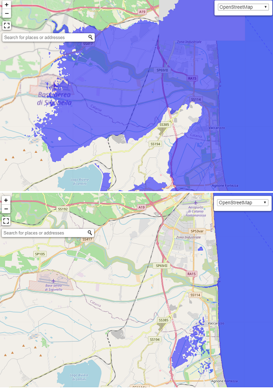Open the bottom map OpenStreetMap layer dropdown
Screen dimensions: 273x389
(x=243, y=202)
